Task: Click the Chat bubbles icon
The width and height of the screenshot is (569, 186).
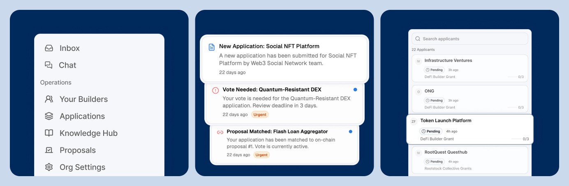Action: click(x=49, y=65)
